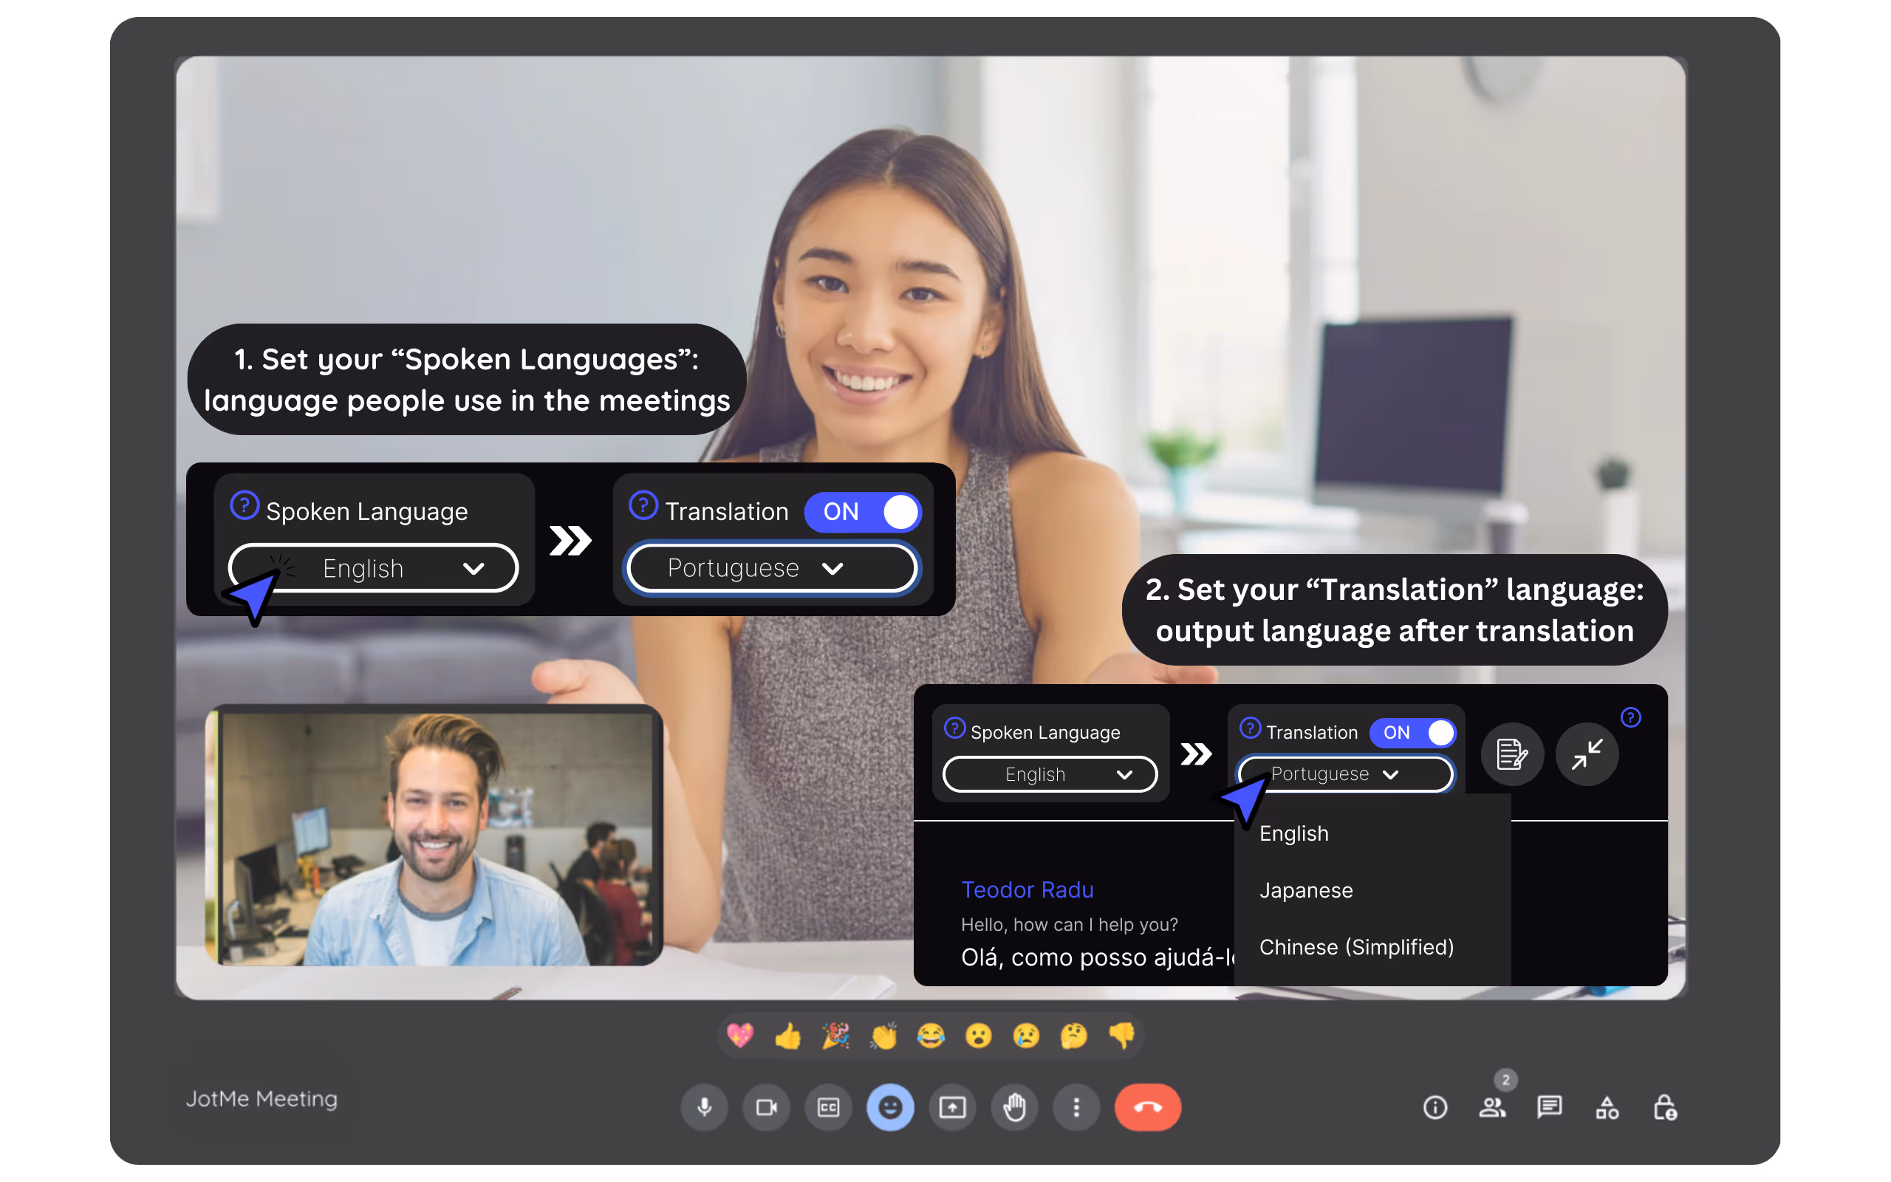Turn off the camera using the video icon
The width and height of the screenshot is (1891, 1182).
click(767, 1107)
